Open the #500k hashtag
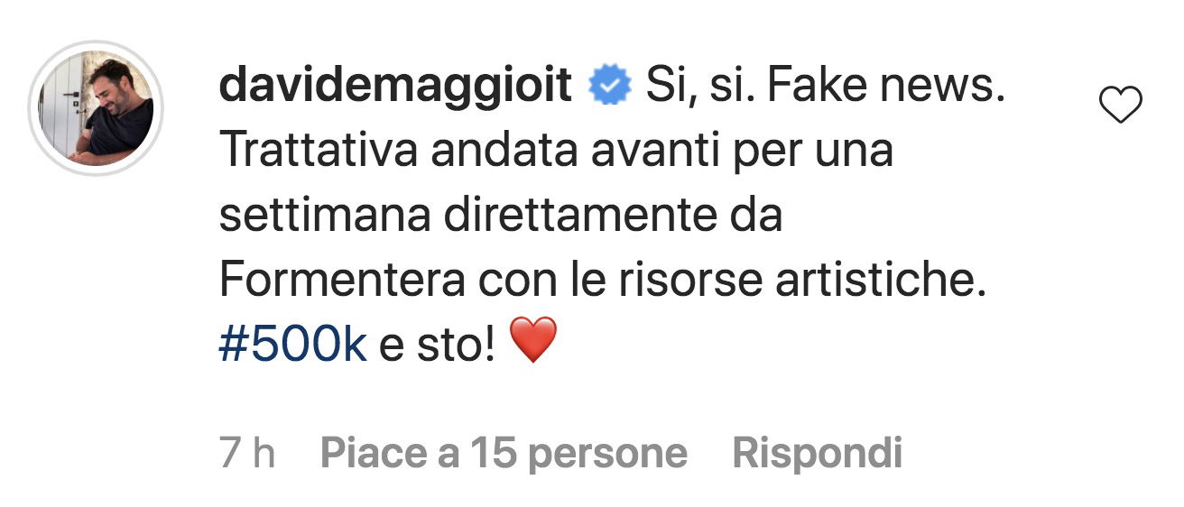Viewport: 1184px width, 507px height. pyautogui.click(x=292, y=346)
